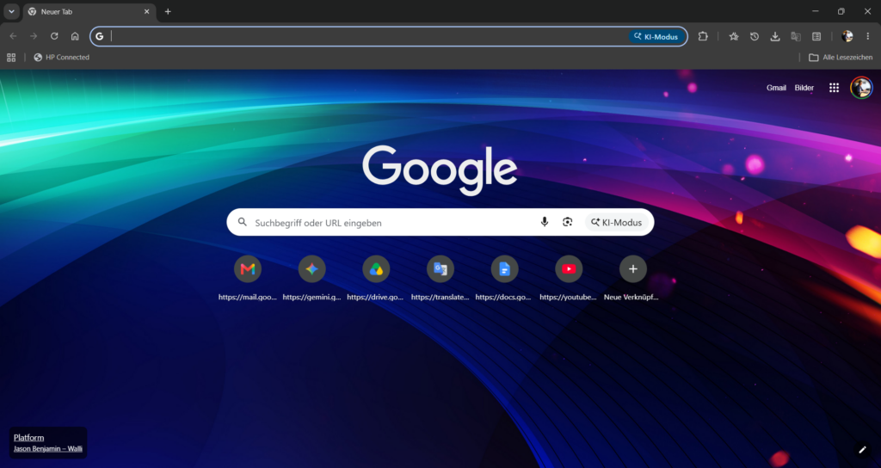This screenshot has height=468, width=881.
Task: Open the extensions puzzle icon
Action: (703, 36)
